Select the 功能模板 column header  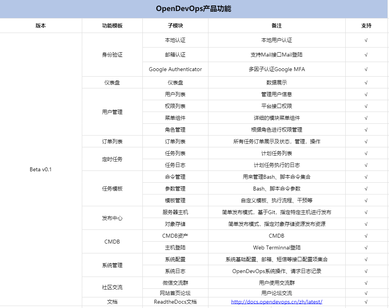[x=112, y=26]
